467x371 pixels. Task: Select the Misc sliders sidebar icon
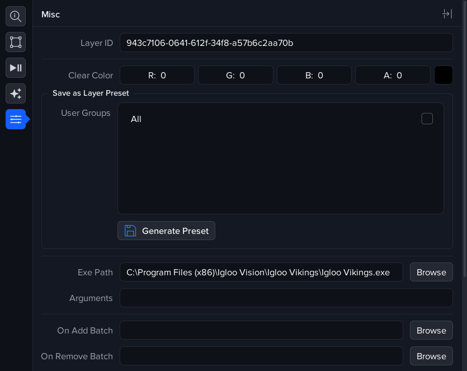click(16, 119)
